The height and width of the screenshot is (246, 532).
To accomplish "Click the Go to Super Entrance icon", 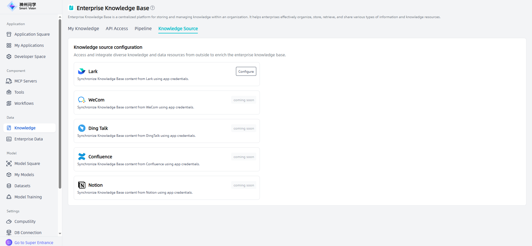I will coord(9,242).
